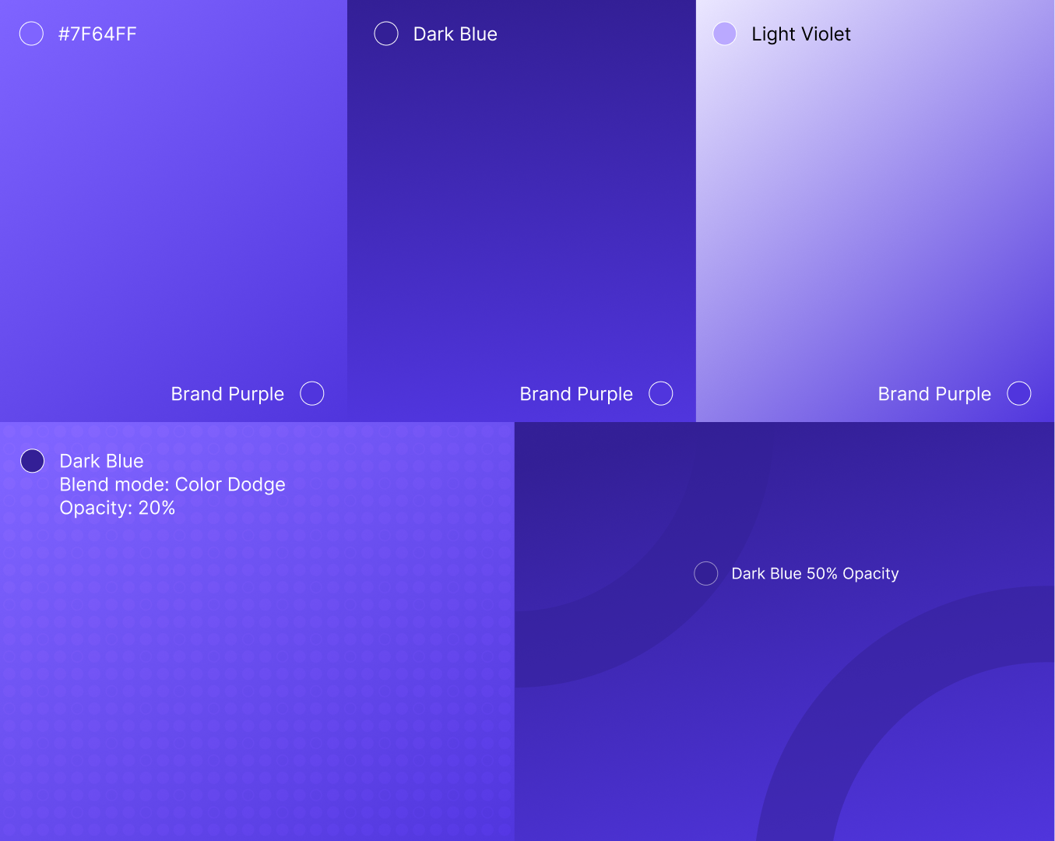Click the Dark Blue 50% Opacity swatch circle
The height and width of the screenshot is (841, 1055).
tap(706, 573)
